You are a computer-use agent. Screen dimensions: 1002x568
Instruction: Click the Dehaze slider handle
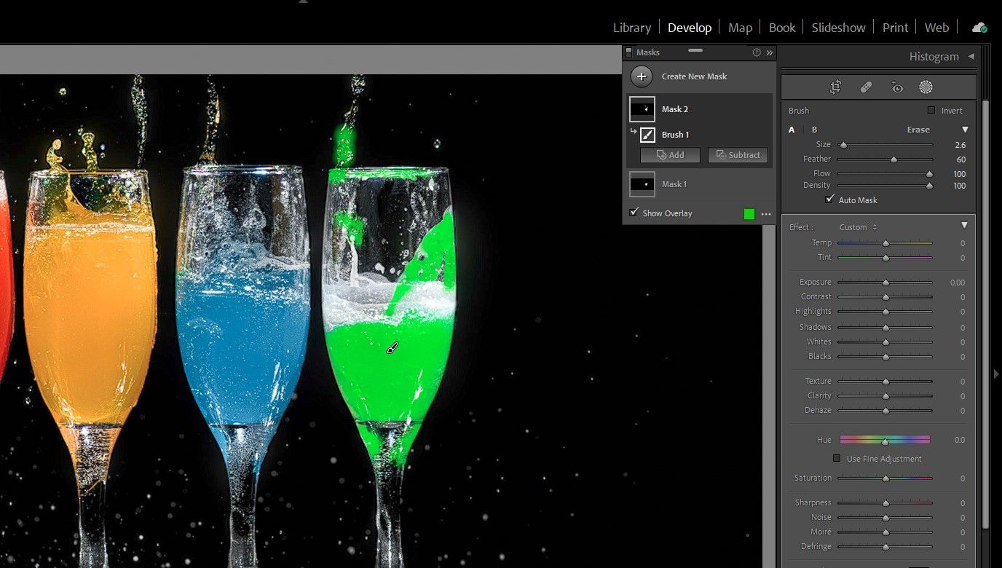coord(885,411)
